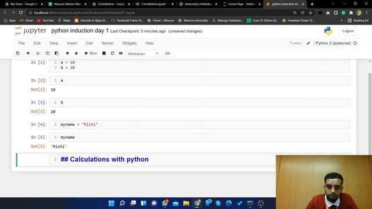Open the File menu
The width and height of the screenshot is (372, 209).
point(22,43)
